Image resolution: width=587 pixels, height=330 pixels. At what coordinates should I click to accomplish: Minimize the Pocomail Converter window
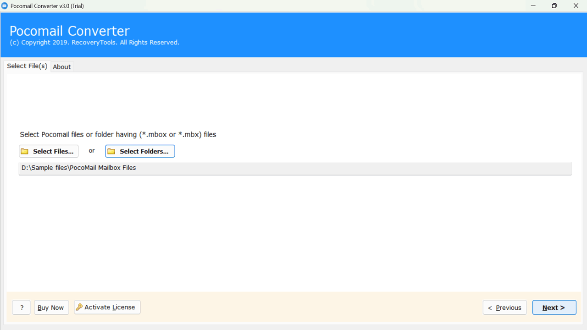pyautogui.click(x=533, y=6)
